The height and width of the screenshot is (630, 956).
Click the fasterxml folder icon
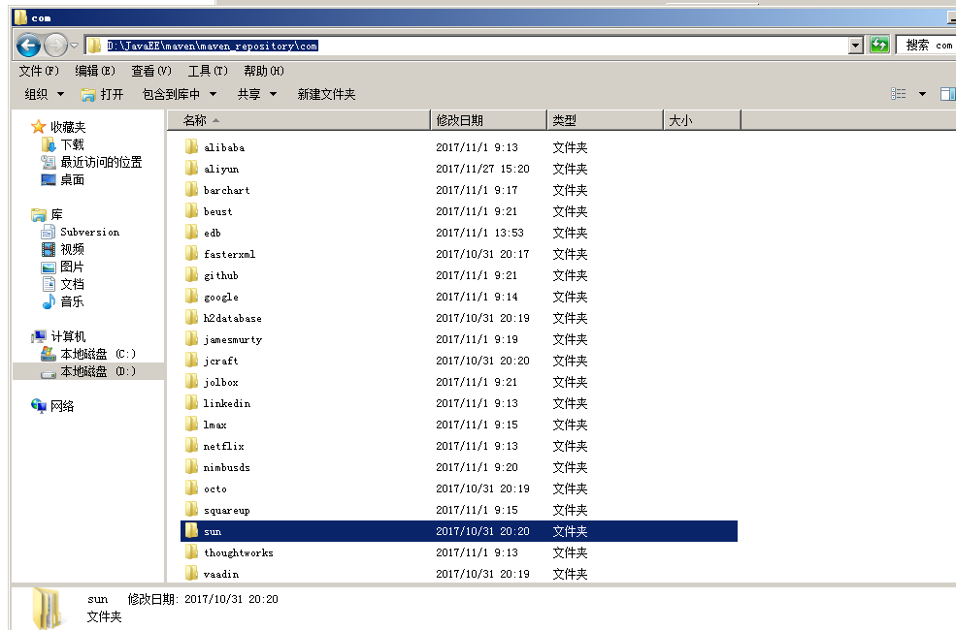coord(191,253)
